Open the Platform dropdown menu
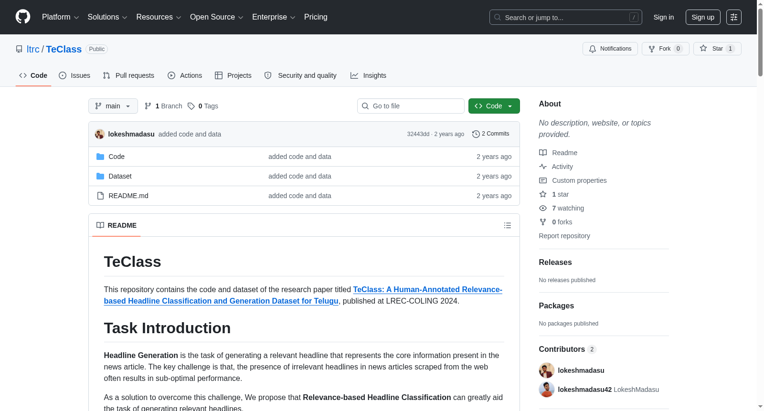The image size is (764, 411). pyautogui.click(x=60, y=17)
